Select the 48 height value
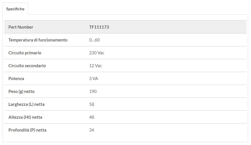The image size is (251, 145). (92, 117)
